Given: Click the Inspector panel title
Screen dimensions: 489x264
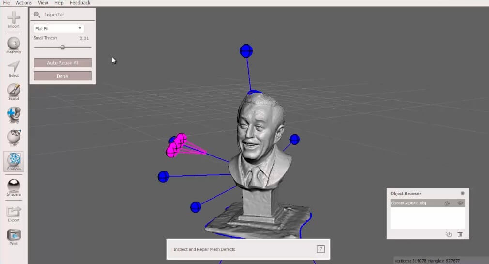Looking at the screenshot, I should point(54,15).
